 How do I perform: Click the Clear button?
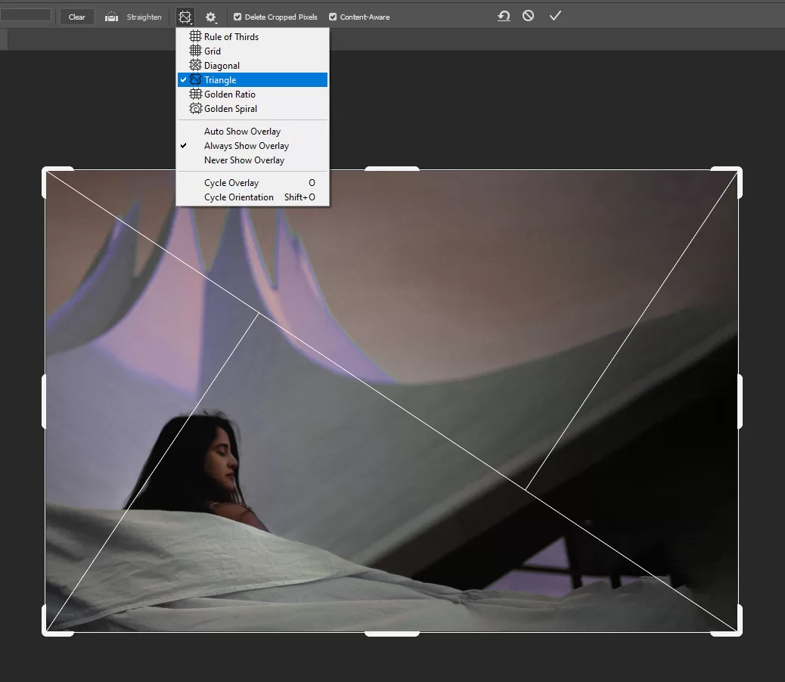coord(76,16)
